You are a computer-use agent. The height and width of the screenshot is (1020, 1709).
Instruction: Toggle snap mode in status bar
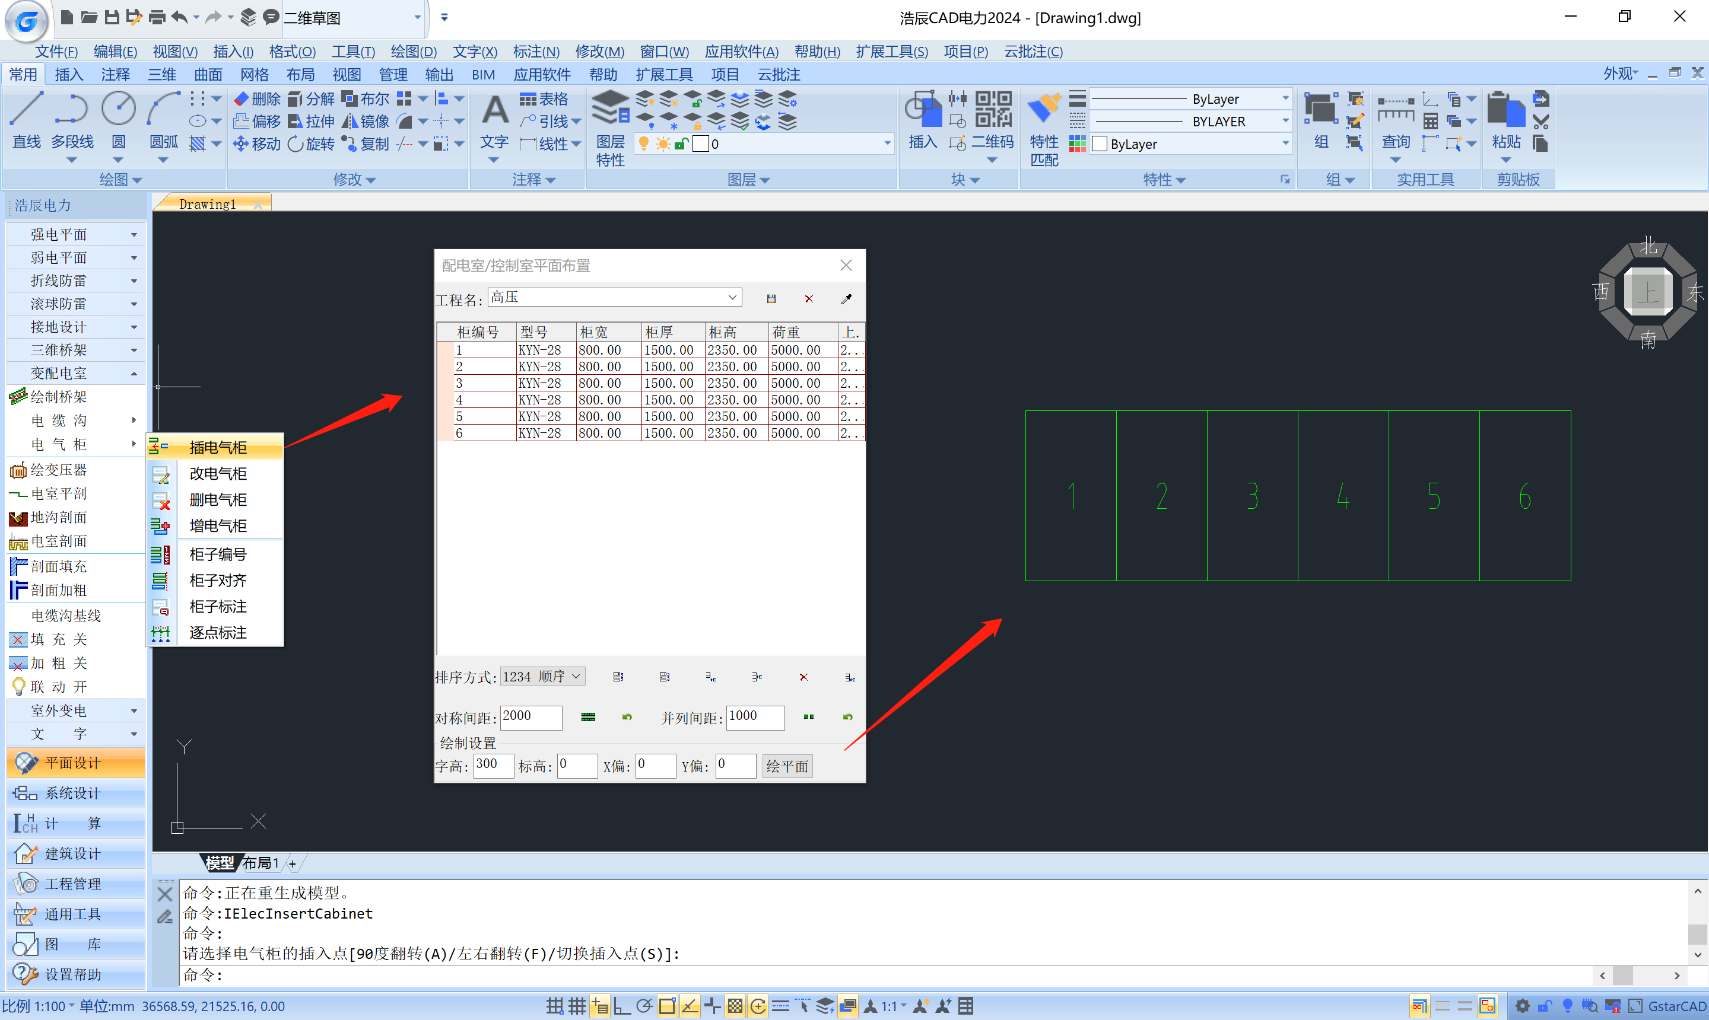(x=554, y=1006)
